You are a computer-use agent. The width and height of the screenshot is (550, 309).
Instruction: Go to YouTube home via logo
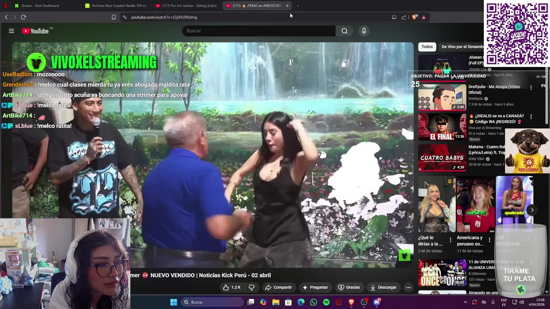(x=35, y=31)
